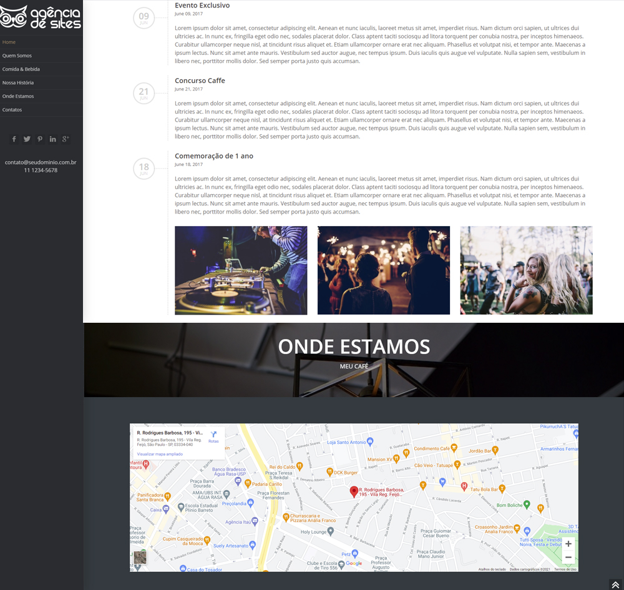Zoom in the map with plus button
The image size is (624, 590).
[x=568, y=544]
